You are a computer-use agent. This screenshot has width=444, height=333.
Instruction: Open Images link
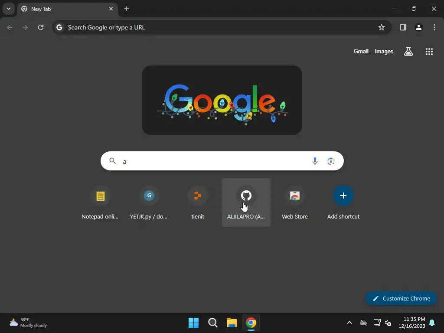384,51
